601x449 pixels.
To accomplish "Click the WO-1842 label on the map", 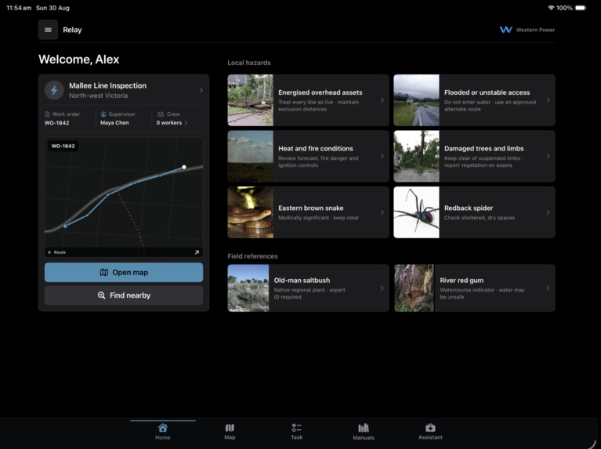I will pyautogui.click(x=63, y=146).
